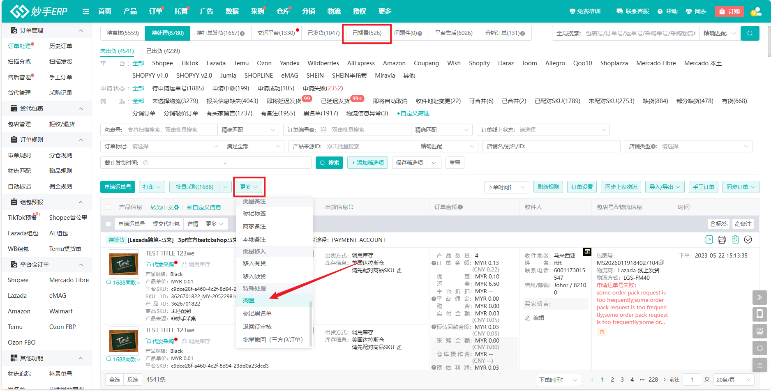Open the 打印 print dropdown
Viewport: 771px width, 391px height.
152,187
